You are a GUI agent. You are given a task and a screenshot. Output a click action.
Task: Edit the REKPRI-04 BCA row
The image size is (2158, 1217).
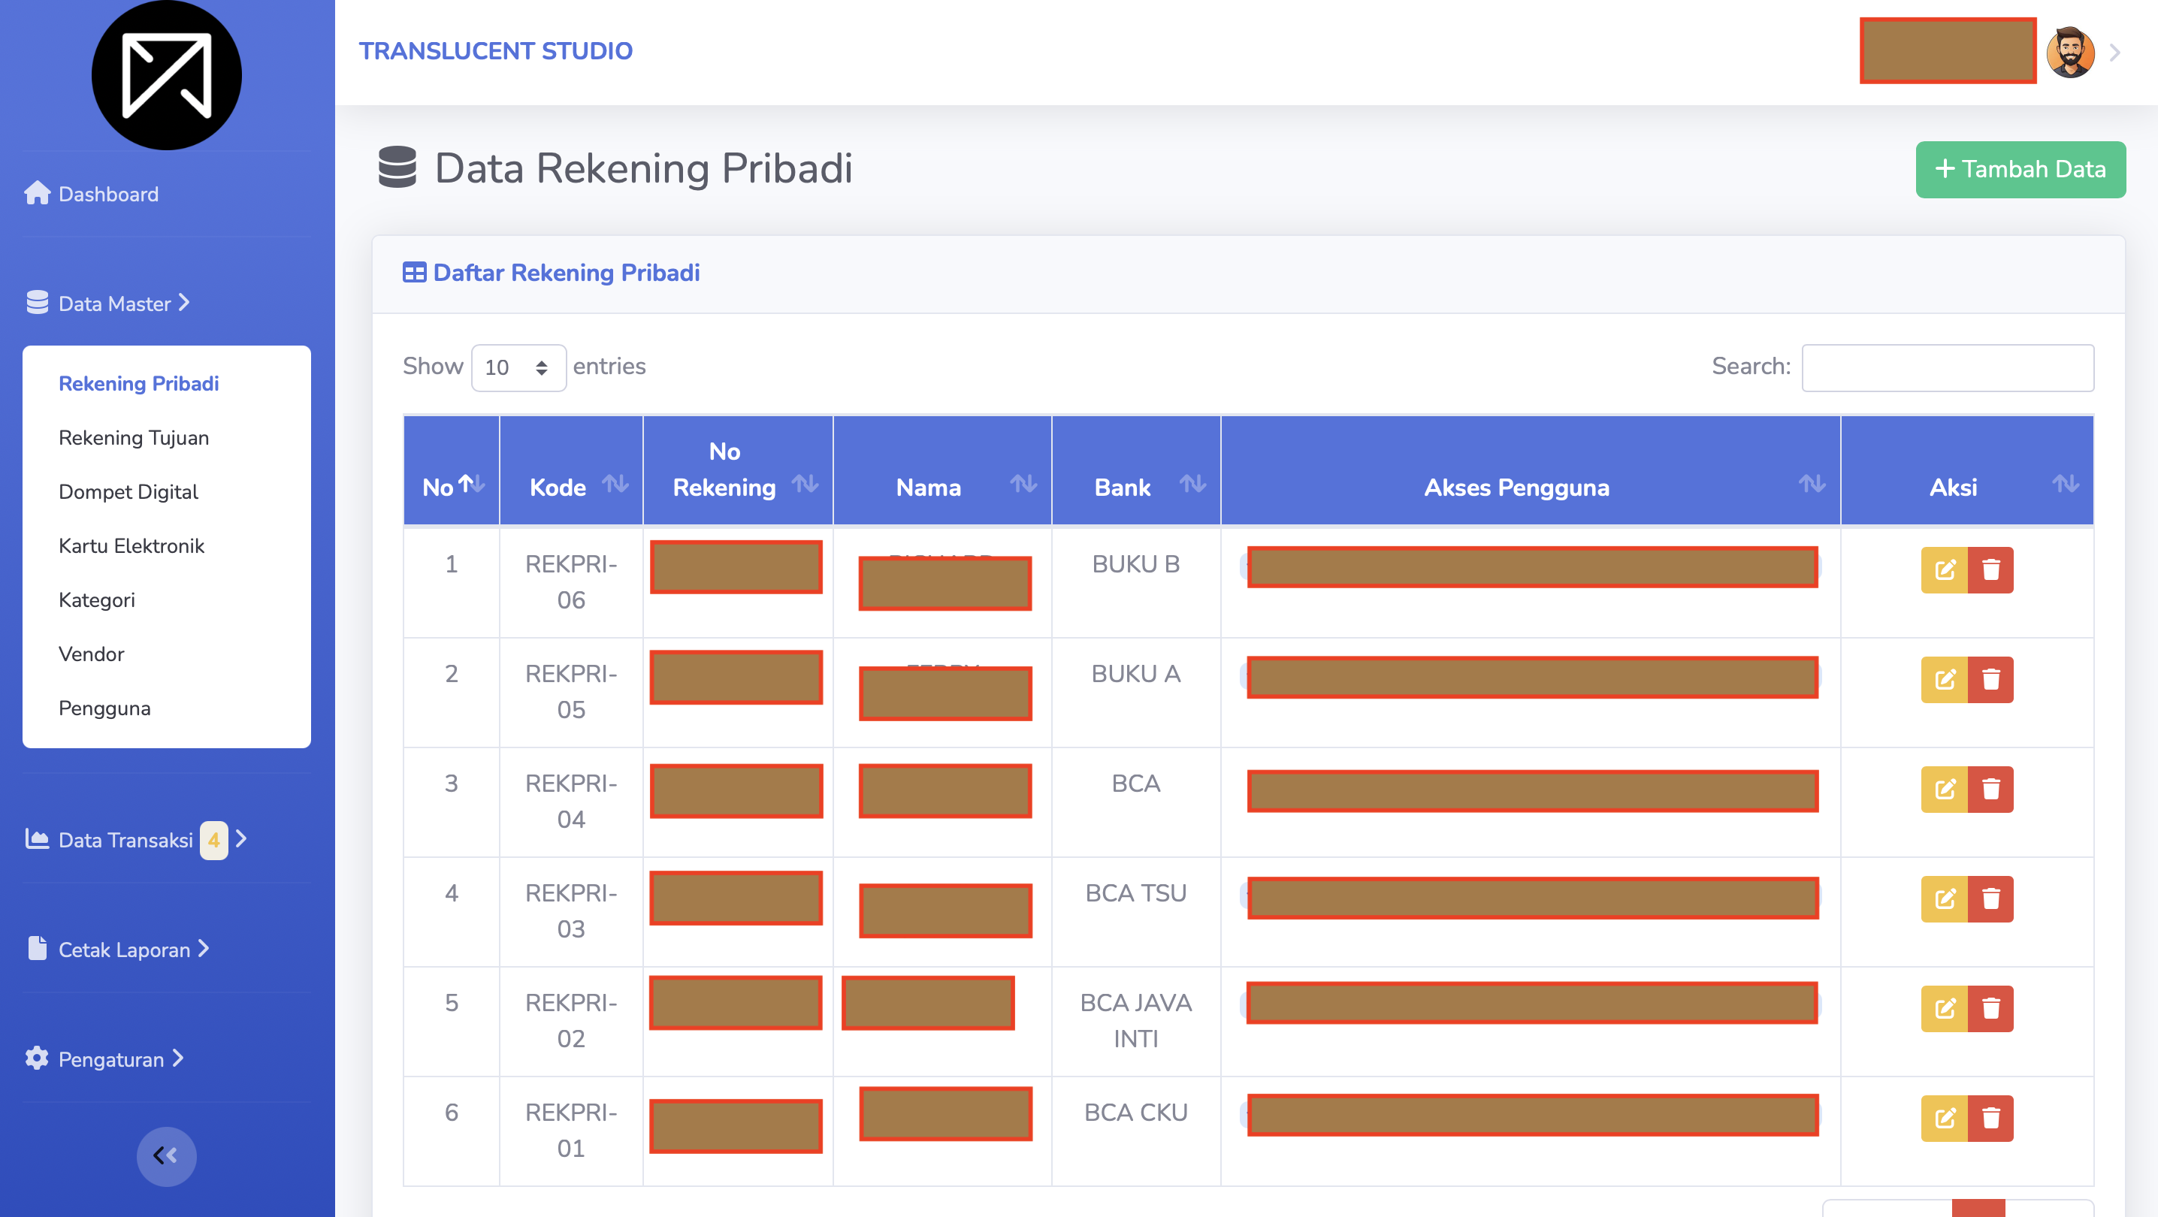[1944, 789]
